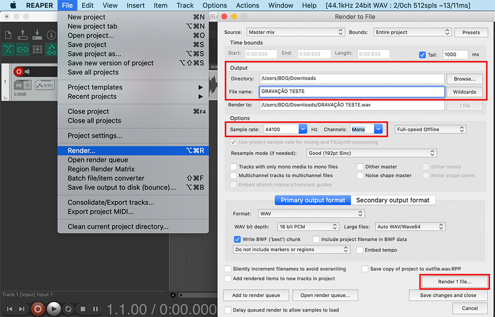The width and height of the screenshot is (495, 317).
Task: Select Save project as... in File menu
Action: pos(133,53)
